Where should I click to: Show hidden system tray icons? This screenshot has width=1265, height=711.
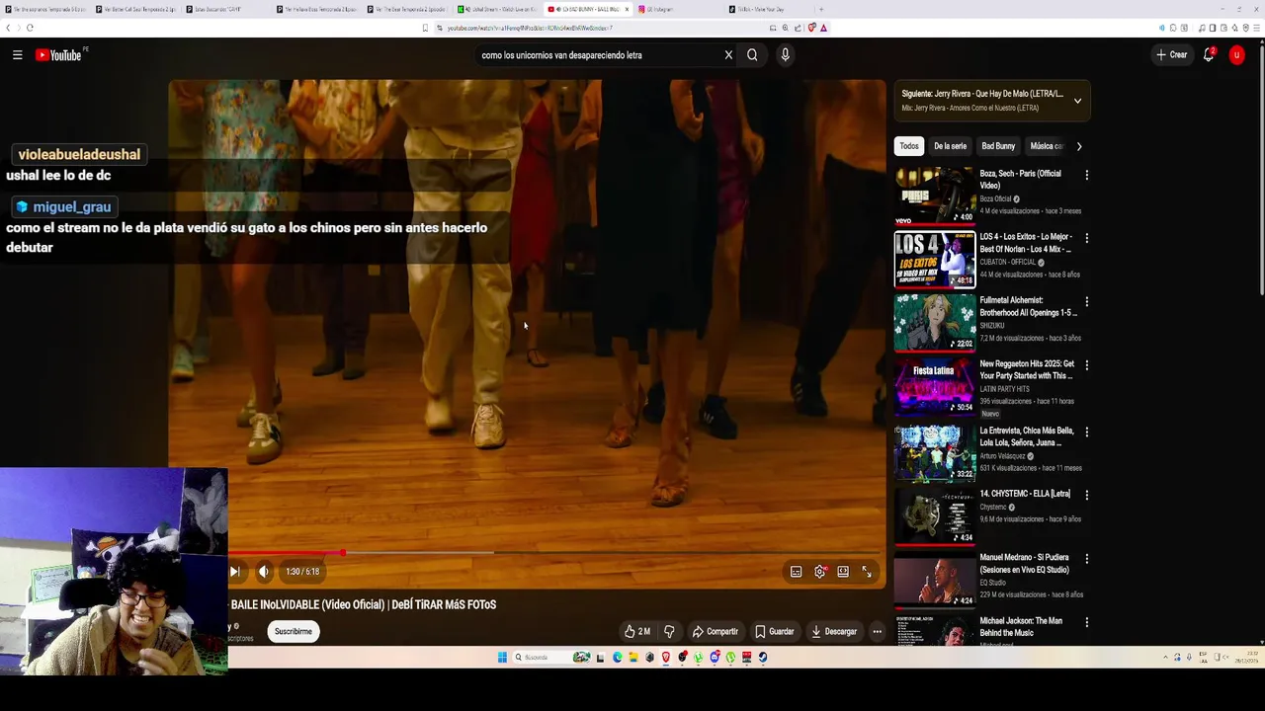[1165, 658]
